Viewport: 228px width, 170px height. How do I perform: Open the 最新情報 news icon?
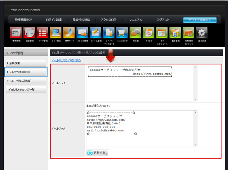(16, 33)
